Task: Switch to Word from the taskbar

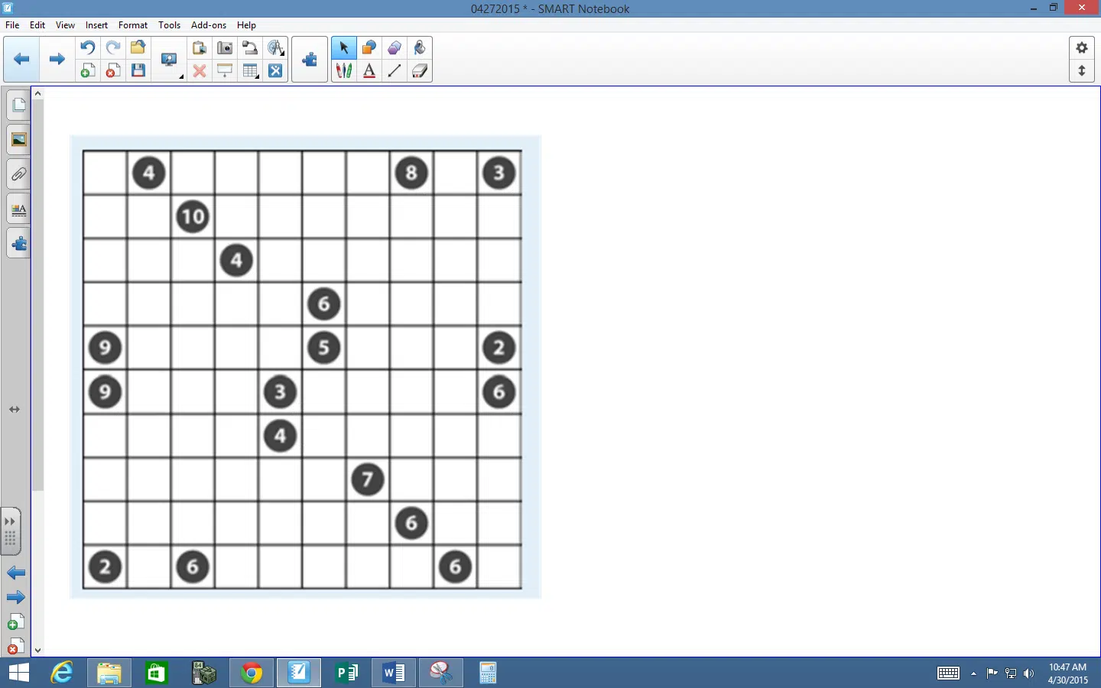Action: (394, 673)
